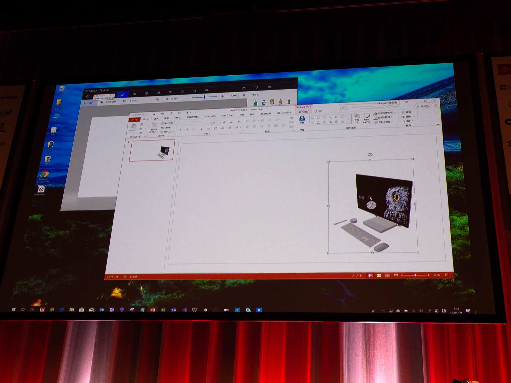Image resolution: width=511 pixels, height=383 pixels.
Task: Expand the shapes gallery dropdown arrow
Action: pos(349,119)
